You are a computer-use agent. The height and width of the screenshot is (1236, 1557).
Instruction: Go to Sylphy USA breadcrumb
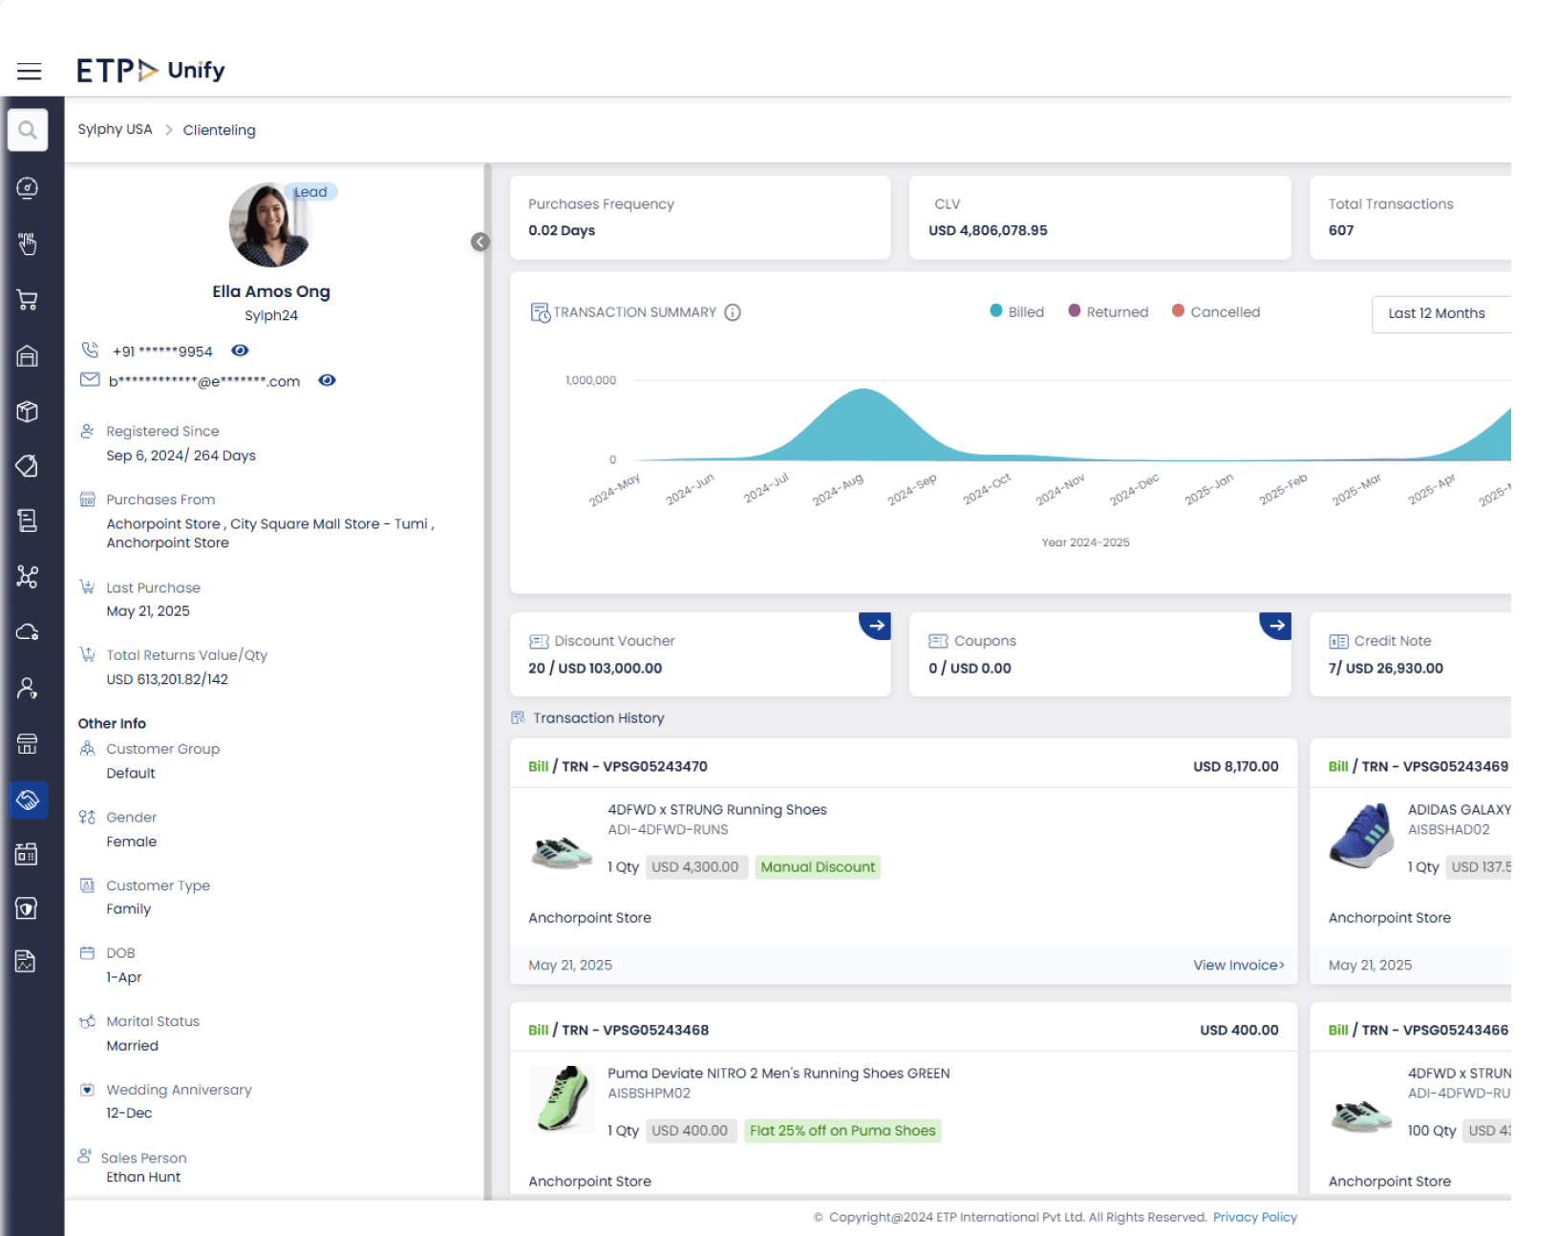pos(115,130)
